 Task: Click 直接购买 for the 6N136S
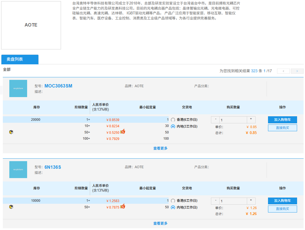pos(282,209)
